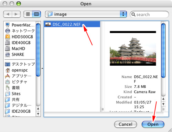Open the image folder path dropdown
This screenshot has width=172, height=132.
pos(86,14)
